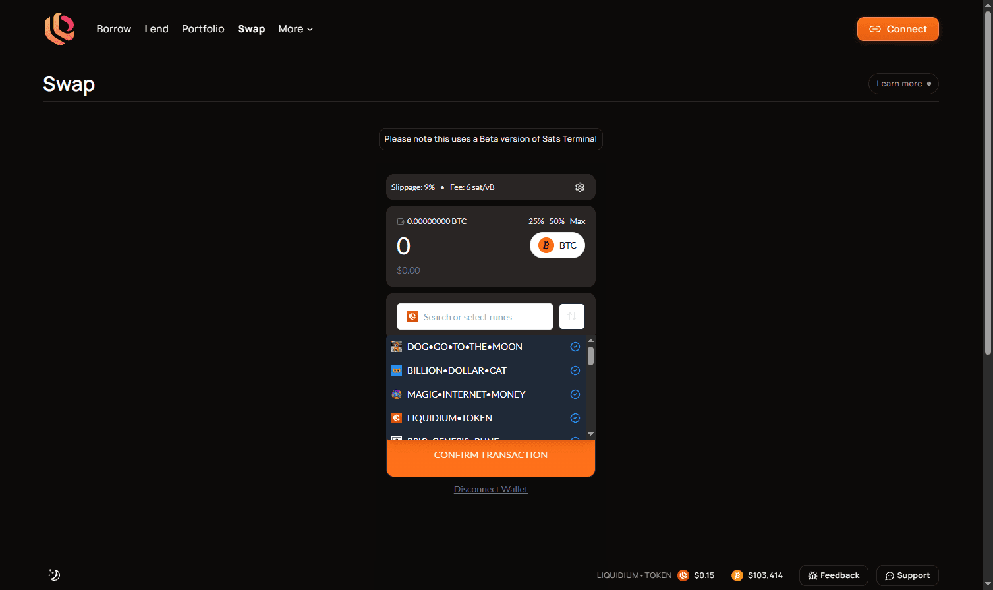Click the wallet balance icon beside 0.00000000 BTC
The image size is (993, 590).
click(x=401, y=221)
